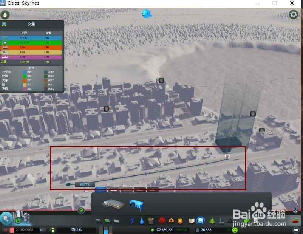The height and width of the screenshot is (234, 303).
Task: Open the Zoning build menu
Action: pos(107,221)
